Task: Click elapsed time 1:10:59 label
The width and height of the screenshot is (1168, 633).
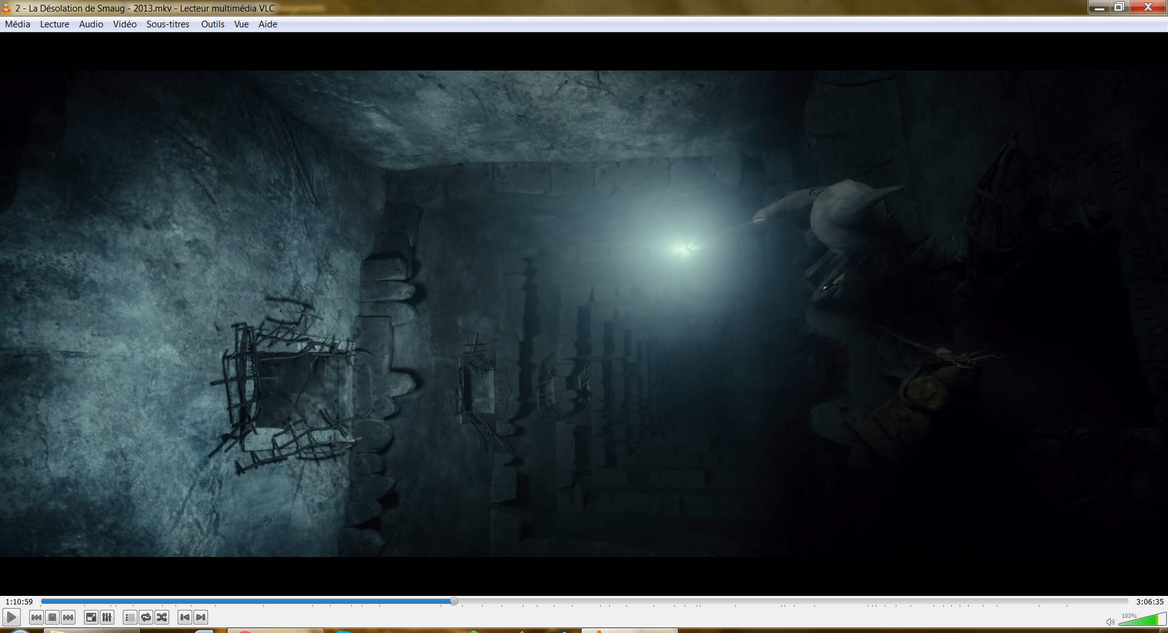Action: tap(19, 601)
